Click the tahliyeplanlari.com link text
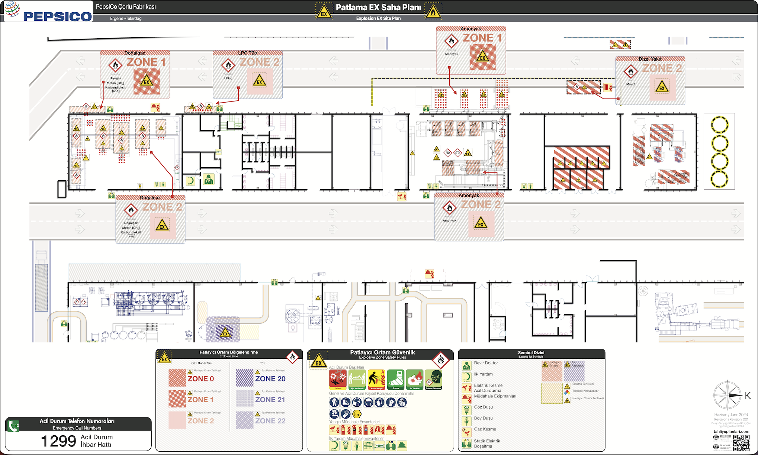758x455 pixels. [731, 432]
